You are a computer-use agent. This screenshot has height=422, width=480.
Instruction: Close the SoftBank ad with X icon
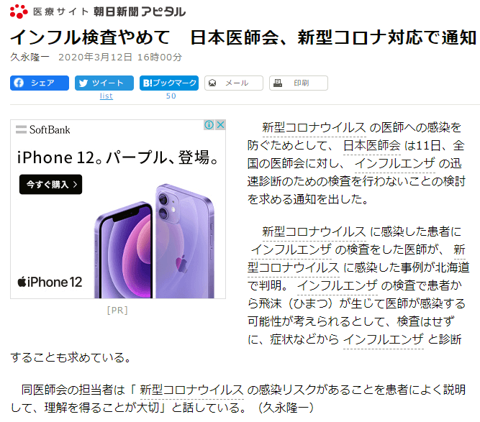tap(220, 125)
